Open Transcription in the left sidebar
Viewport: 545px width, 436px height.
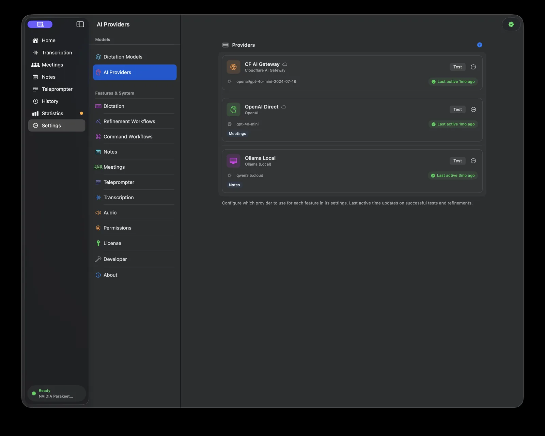[x=57, y=53]
